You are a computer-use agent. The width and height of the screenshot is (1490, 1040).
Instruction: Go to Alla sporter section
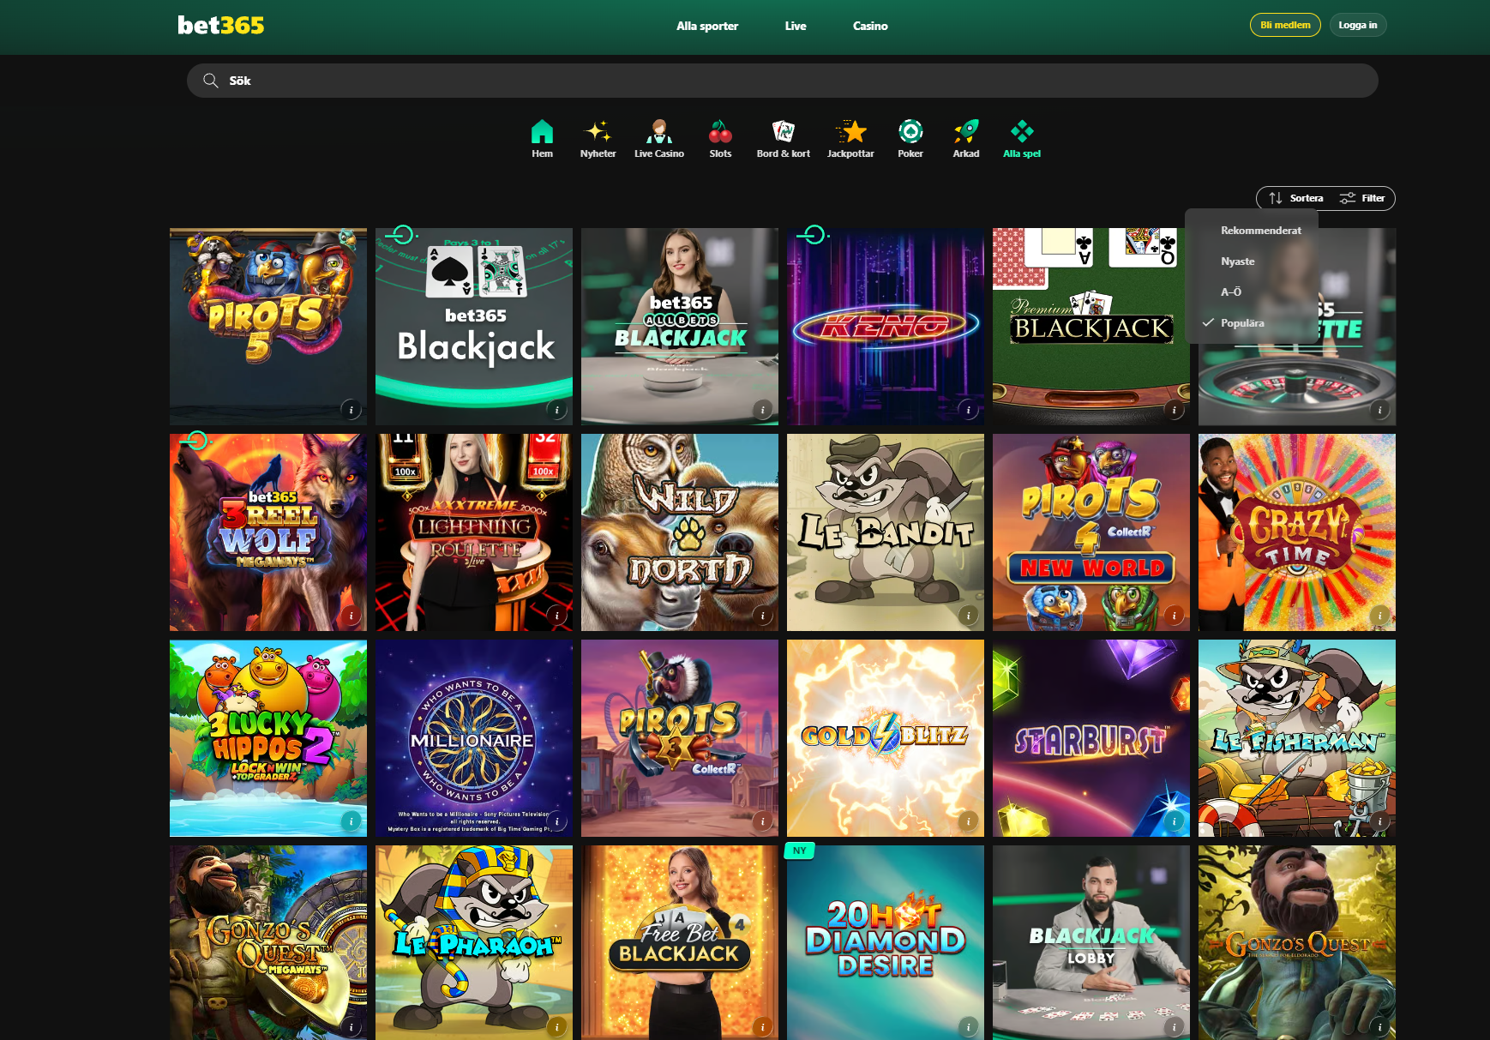(x=707, y=26)
